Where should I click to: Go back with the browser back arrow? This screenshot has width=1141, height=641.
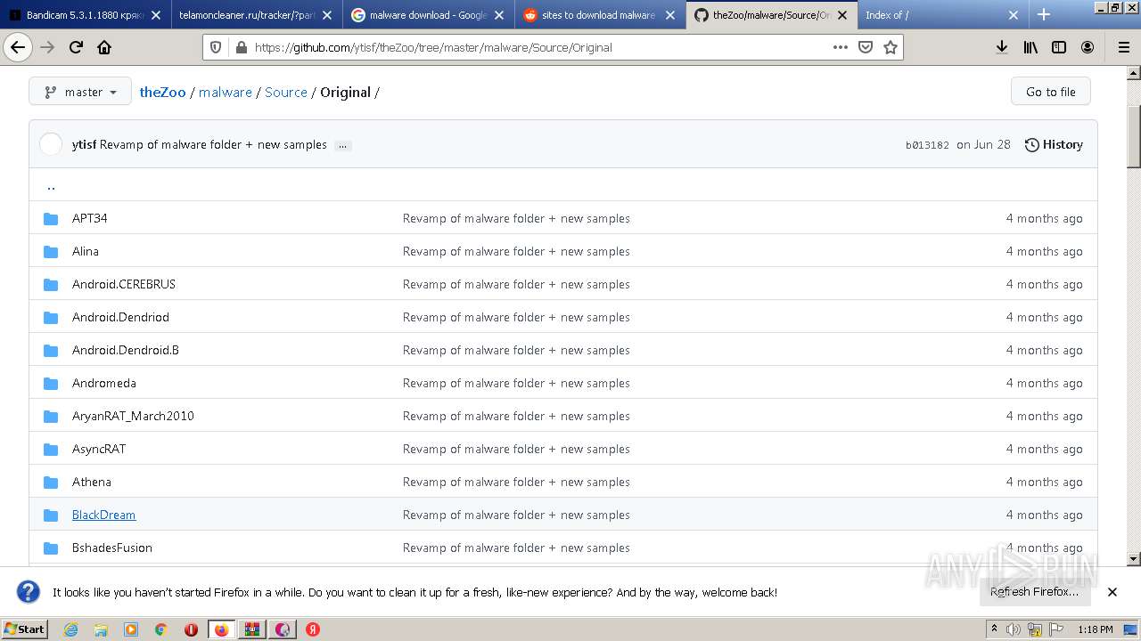(x=18, y=47)
